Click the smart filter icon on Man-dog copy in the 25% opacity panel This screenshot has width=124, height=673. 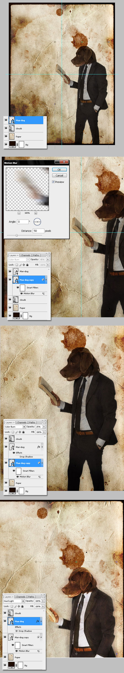(x=39, y=463)
